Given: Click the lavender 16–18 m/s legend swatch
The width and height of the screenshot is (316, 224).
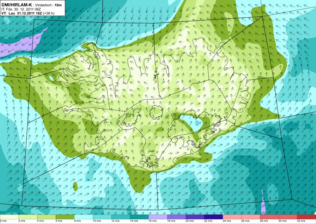Looking at the screenshot, I should coord(158,217).
